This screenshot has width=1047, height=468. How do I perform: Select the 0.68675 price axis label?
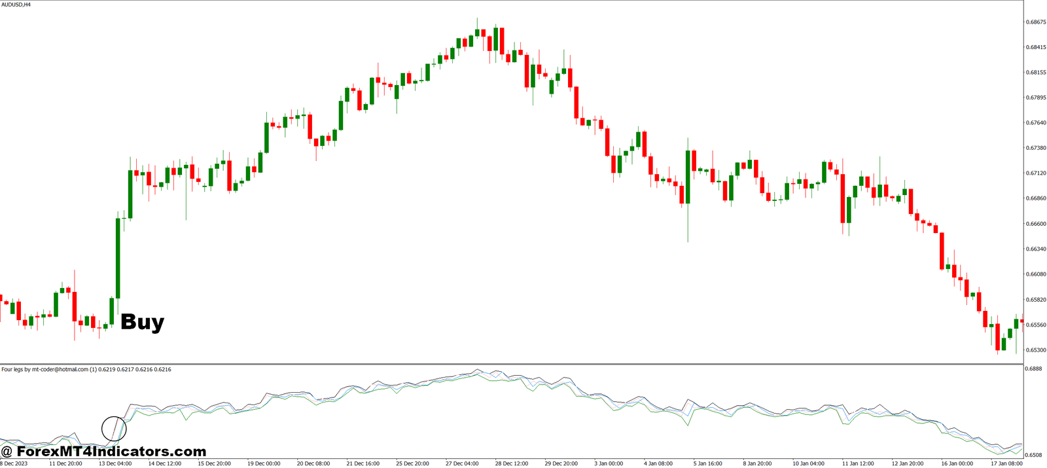[x=1035, y=22]
